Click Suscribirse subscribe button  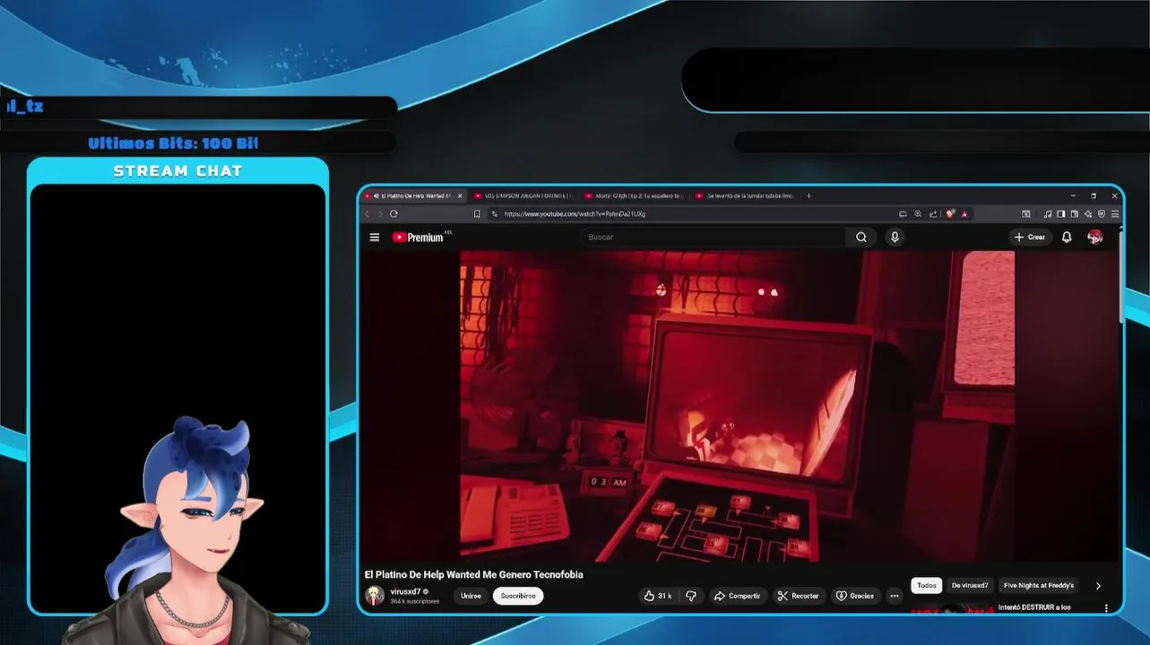(518, 596)
